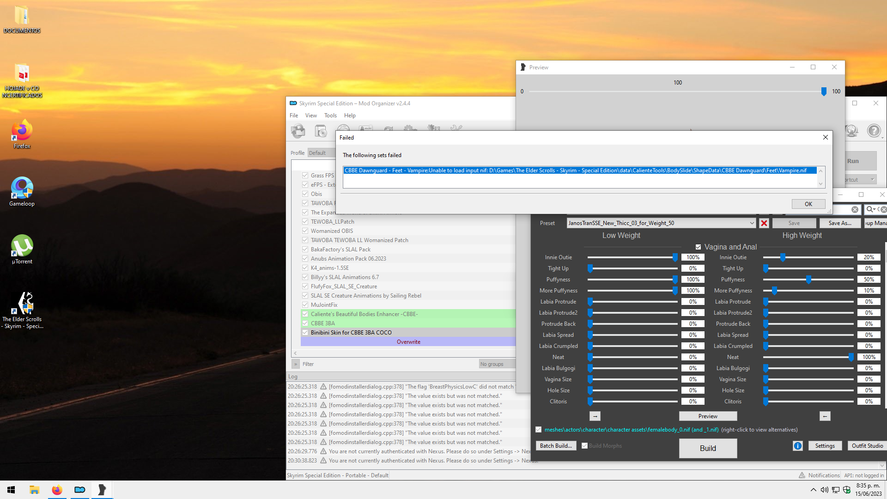Open the DOCUMENTOS folder on desktop

point(22,19)
